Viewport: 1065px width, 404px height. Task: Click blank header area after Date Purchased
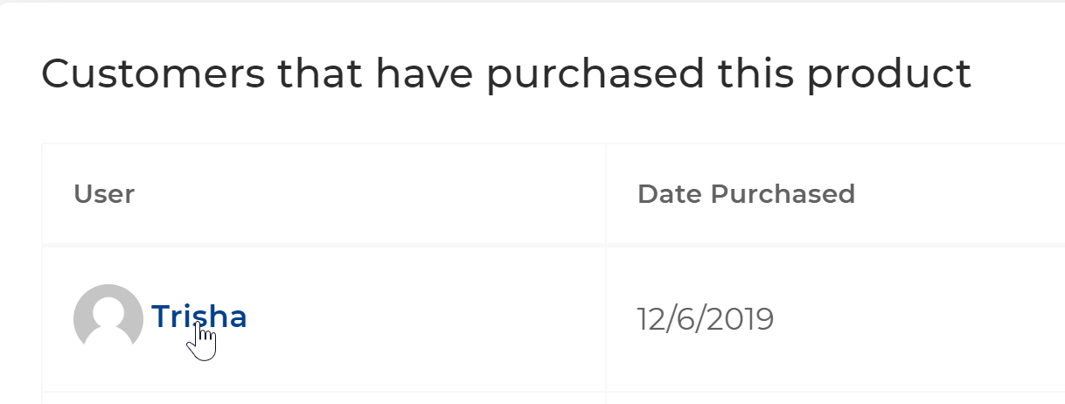960,194
